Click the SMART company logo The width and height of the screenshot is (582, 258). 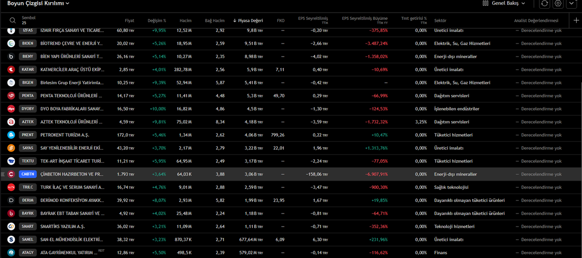11,227
